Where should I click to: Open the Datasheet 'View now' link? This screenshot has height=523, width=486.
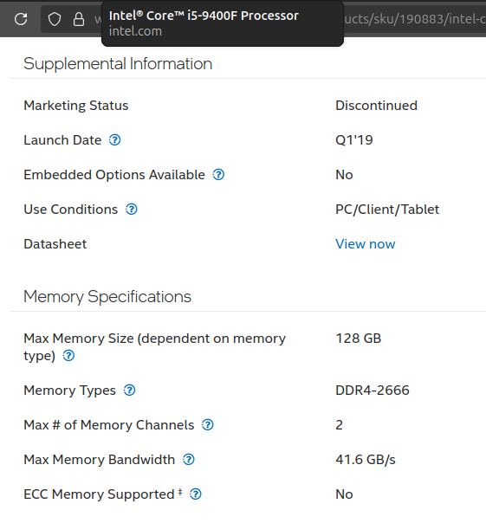coord(366,244)
